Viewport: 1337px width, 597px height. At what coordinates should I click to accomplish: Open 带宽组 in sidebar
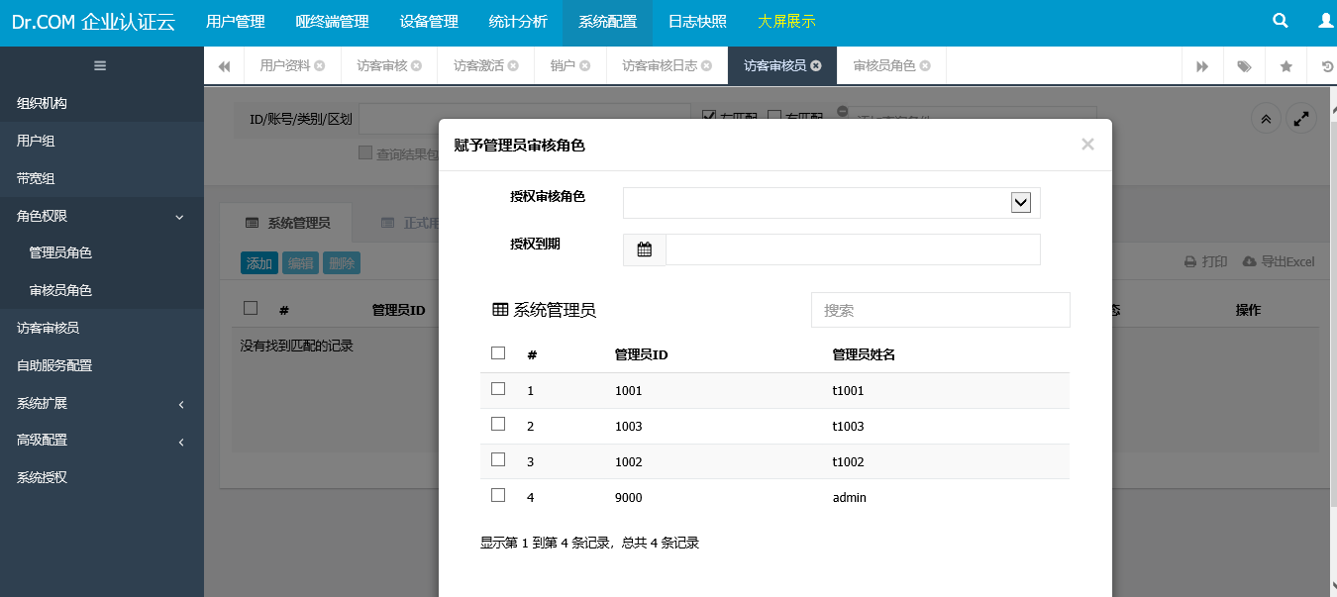pyautogui.click(x=101, y=178)
